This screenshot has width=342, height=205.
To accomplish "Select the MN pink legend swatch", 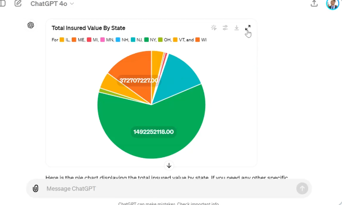I will coord(102,40).
